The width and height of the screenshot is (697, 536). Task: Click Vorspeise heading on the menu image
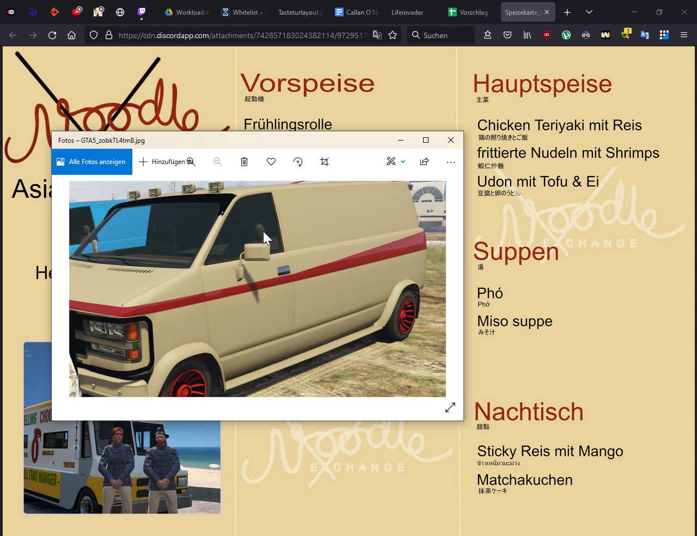(308, 83)
